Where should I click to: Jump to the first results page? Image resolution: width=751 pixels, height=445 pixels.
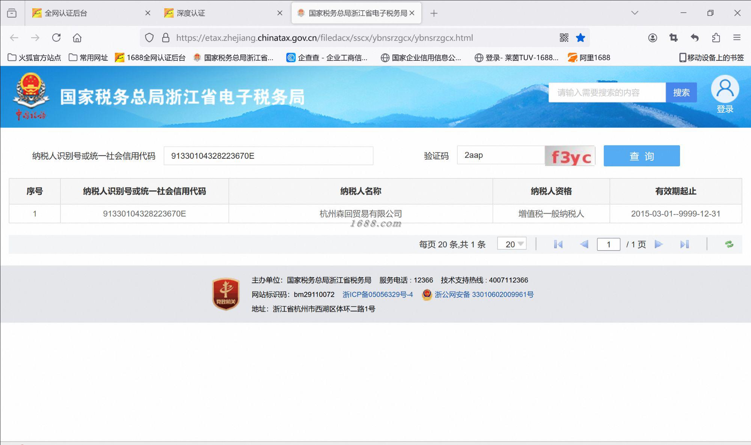click(558, 244)
